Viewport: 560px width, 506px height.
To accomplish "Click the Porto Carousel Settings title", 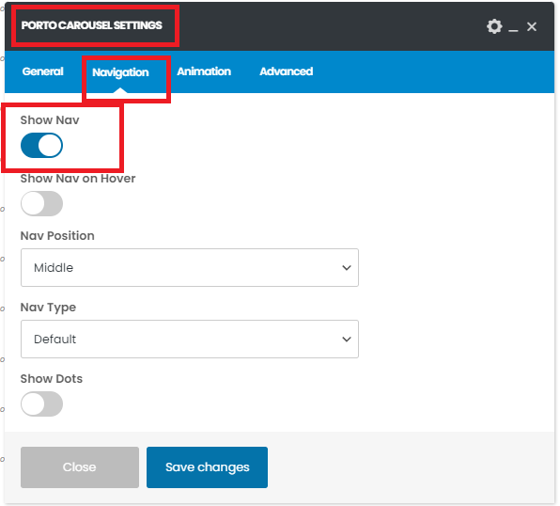I will tap(92, 25).
